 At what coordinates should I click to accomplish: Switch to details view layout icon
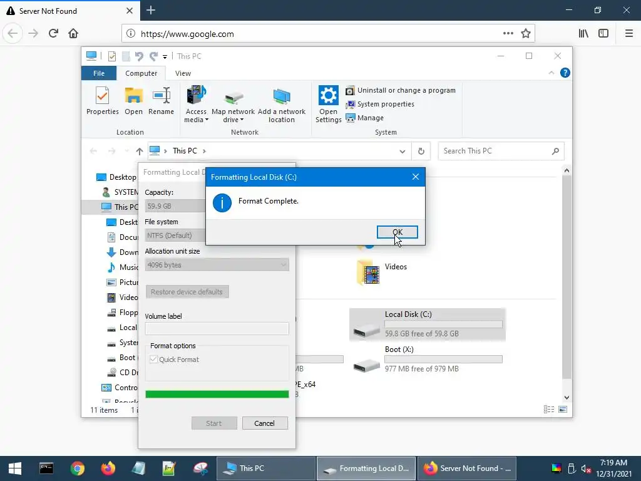[x=549, y=410]
